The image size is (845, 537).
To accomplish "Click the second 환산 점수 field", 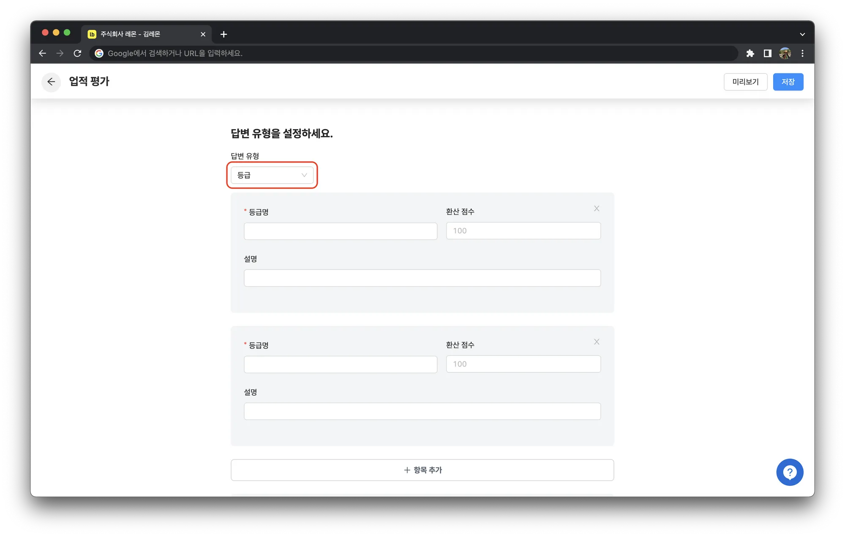I will tap(523, 364).
